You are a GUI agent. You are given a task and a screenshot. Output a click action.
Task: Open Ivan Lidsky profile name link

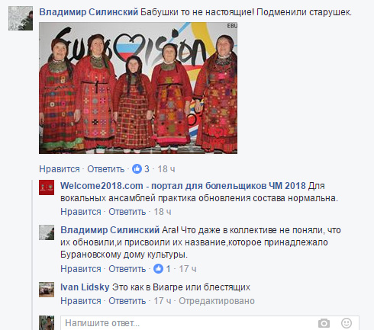click(x=85, y=287)
